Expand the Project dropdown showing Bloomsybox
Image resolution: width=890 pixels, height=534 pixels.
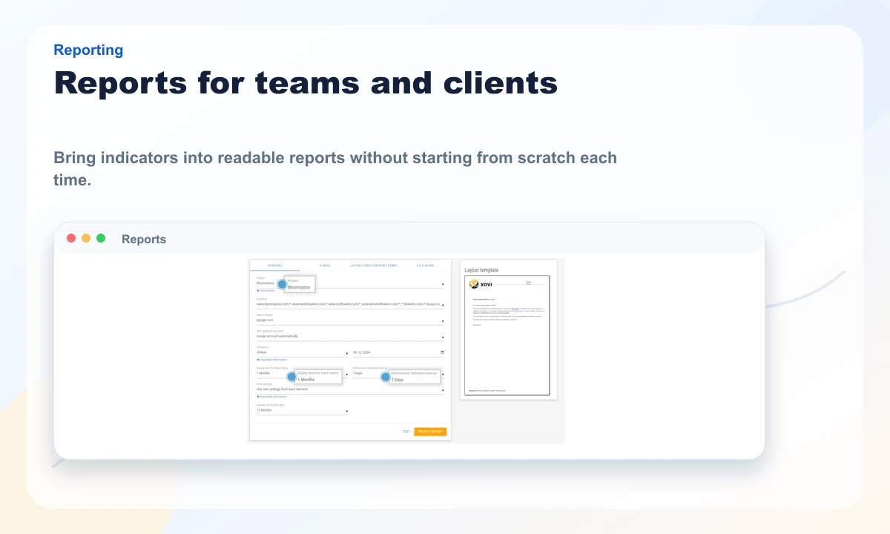click(350, 283)
